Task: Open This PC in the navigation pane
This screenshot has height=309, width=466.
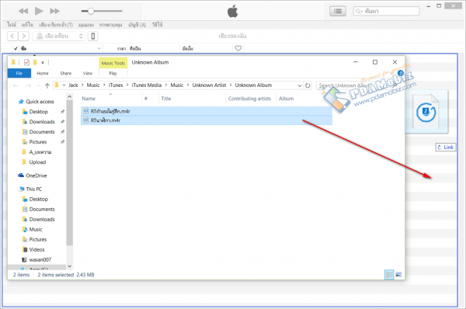Action: tap(33, 189)
